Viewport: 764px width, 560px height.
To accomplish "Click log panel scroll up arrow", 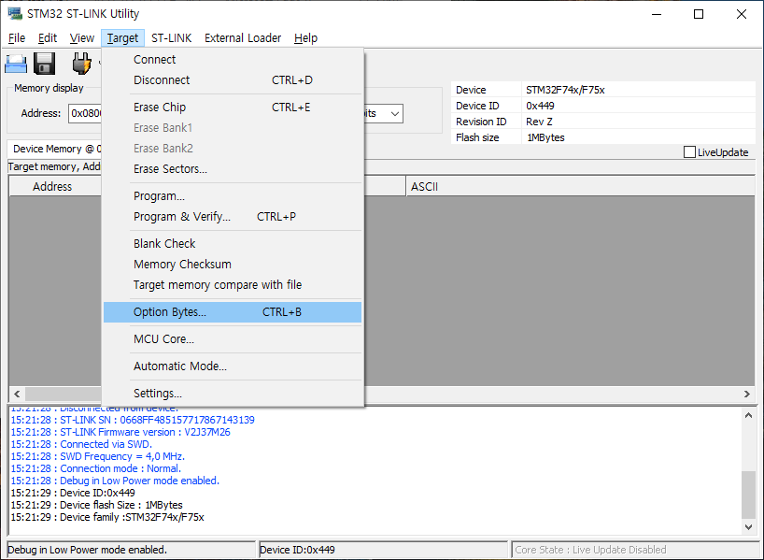I will pyautogui.click(x=748, y=415).
